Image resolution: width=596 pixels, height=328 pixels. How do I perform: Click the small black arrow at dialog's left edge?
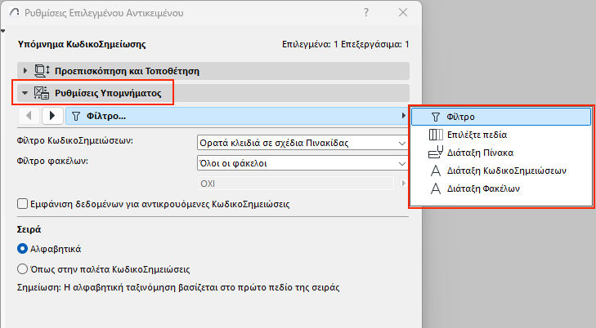2,31
